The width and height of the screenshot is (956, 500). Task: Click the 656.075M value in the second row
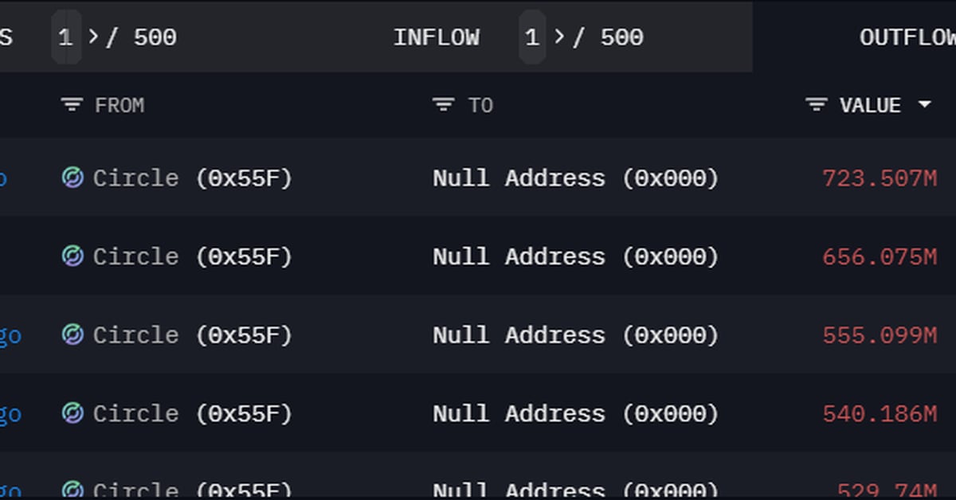[880, 256]
